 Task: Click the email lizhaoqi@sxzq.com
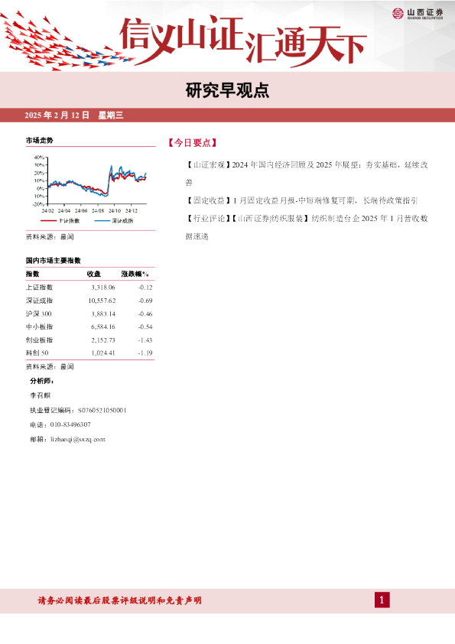pyautogui.click(x=78, y=440)
